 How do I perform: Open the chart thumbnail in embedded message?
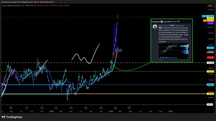tap(174, 51)
